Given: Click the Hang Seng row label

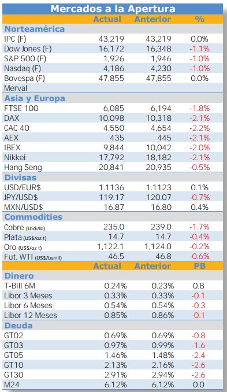Looking at the screenshot, I should pos(23,168).
